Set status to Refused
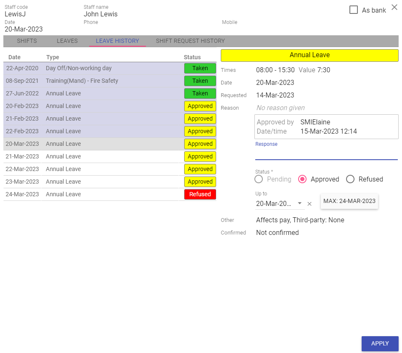Screen dimensions: 402x353 pyautogui.click(x=350, y=179)
